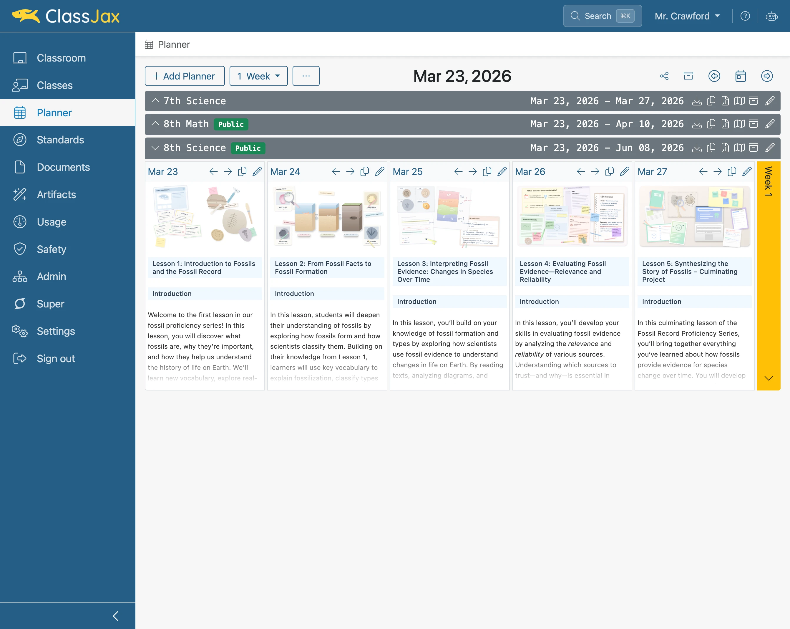Click download icon on 7th Science row
The image size is (790, 629).
click(x=697, y=101)
